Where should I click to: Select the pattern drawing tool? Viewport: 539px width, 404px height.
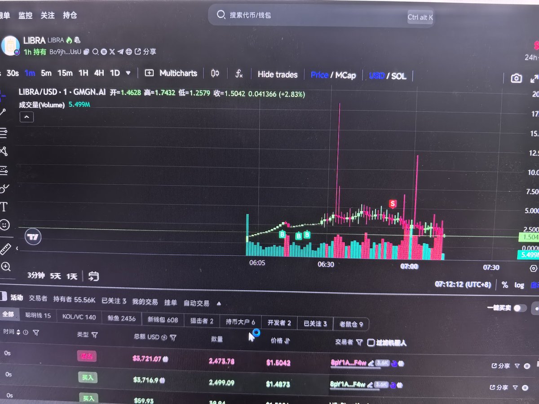4,151
